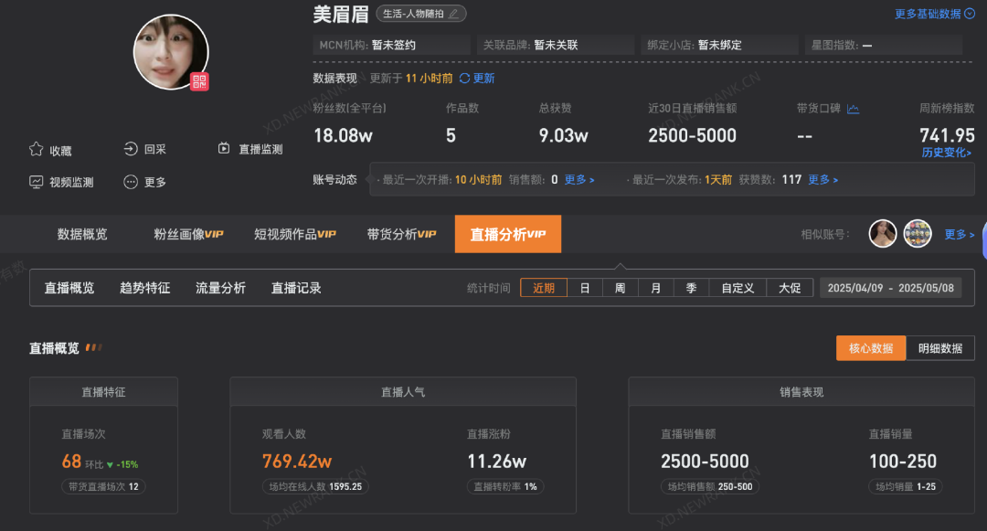Viewport: 987px width, 531px height.
Task: Go to 直播记录 sub-tab
Action: pos(296,288)
